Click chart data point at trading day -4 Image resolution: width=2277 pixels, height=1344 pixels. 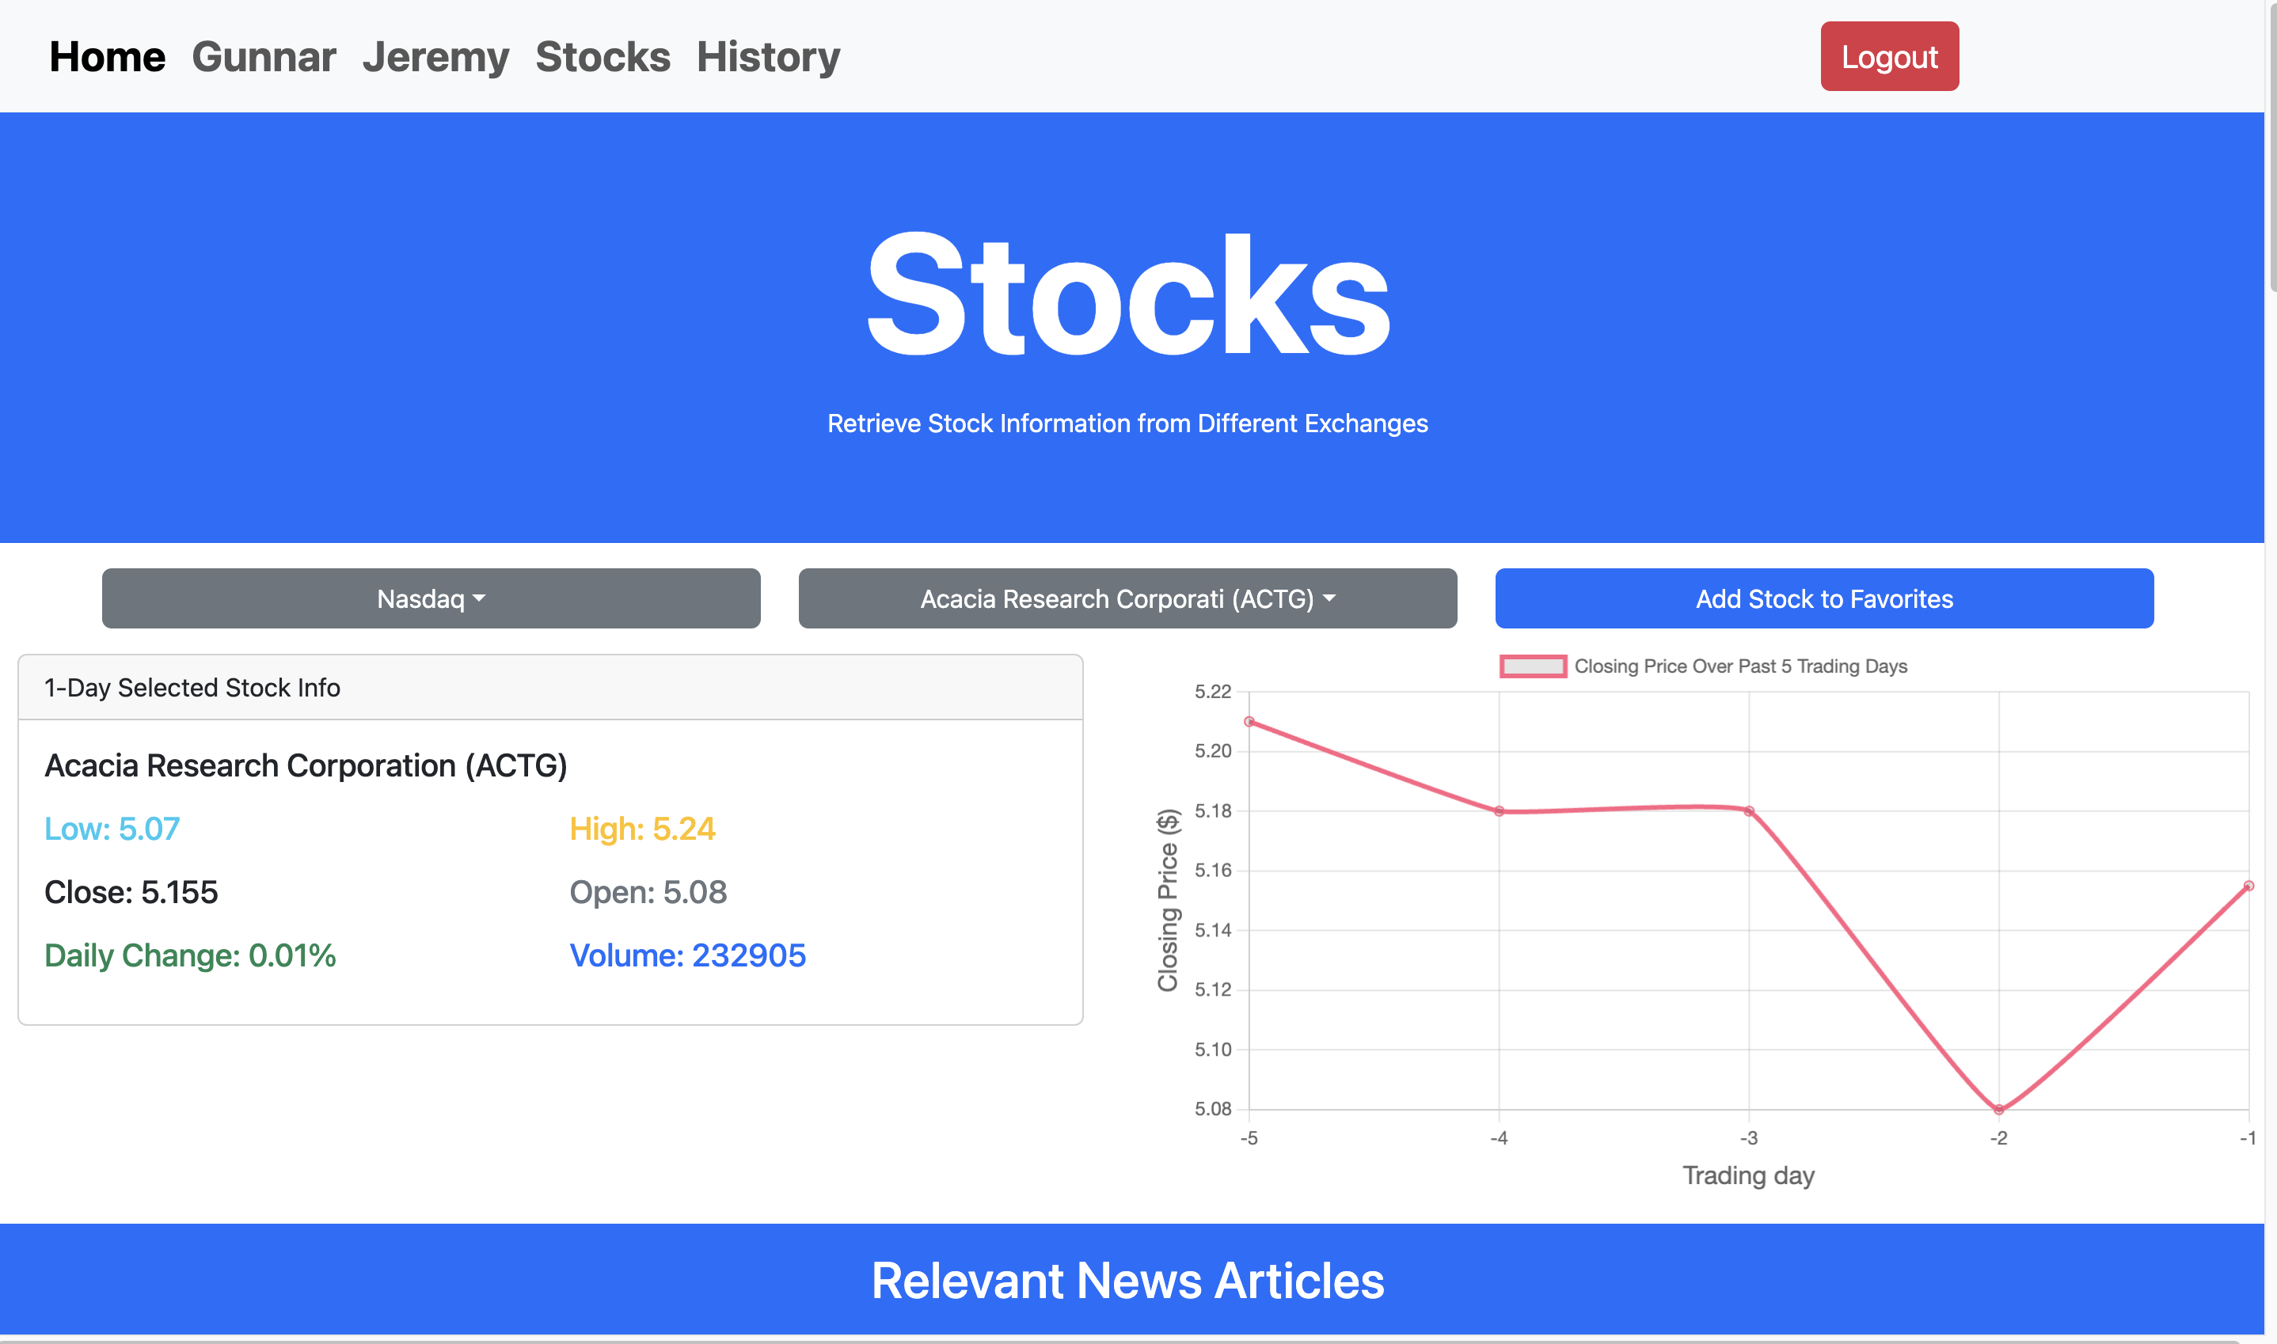(x=1499, y=811)
